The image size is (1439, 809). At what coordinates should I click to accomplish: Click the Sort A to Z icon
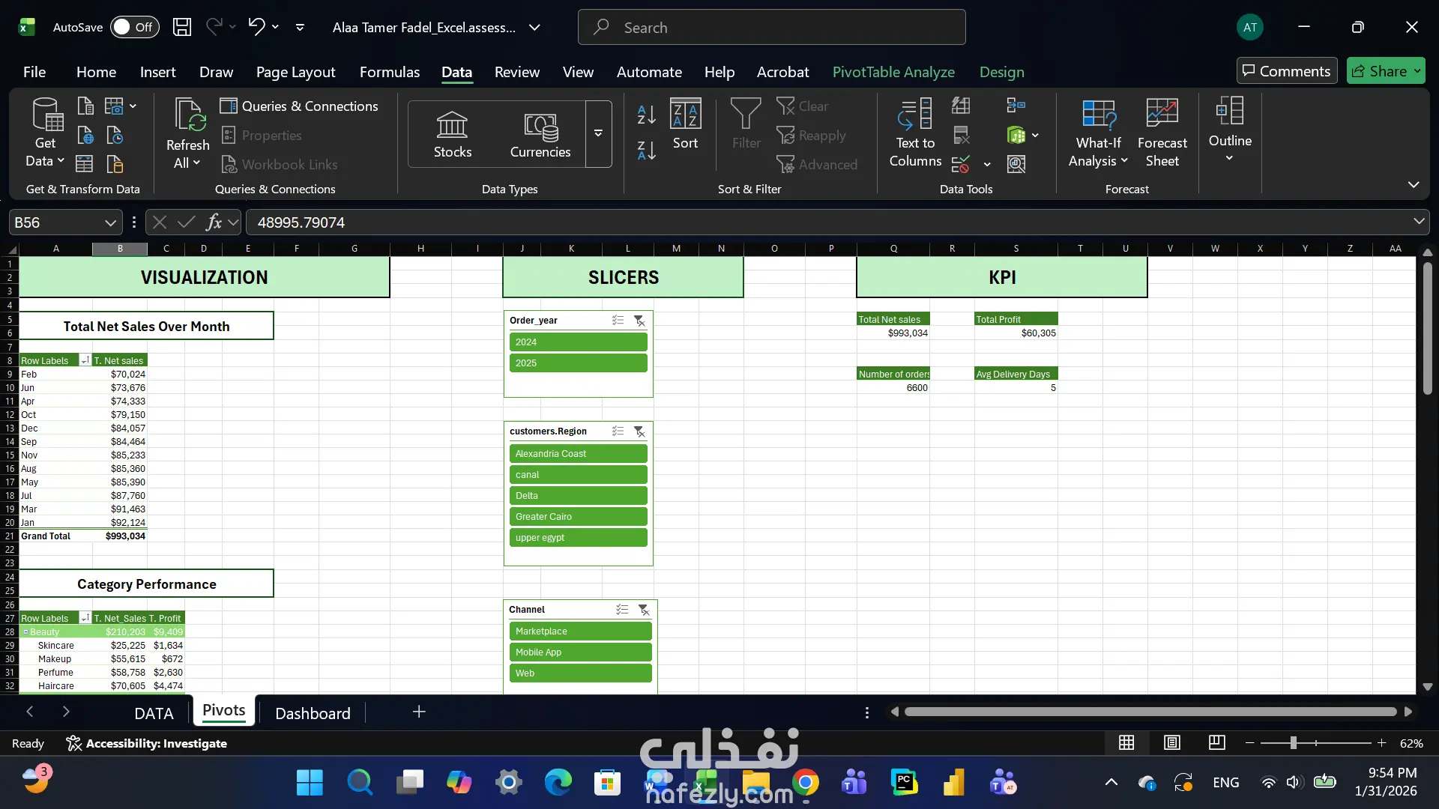(x=646, y=115)
